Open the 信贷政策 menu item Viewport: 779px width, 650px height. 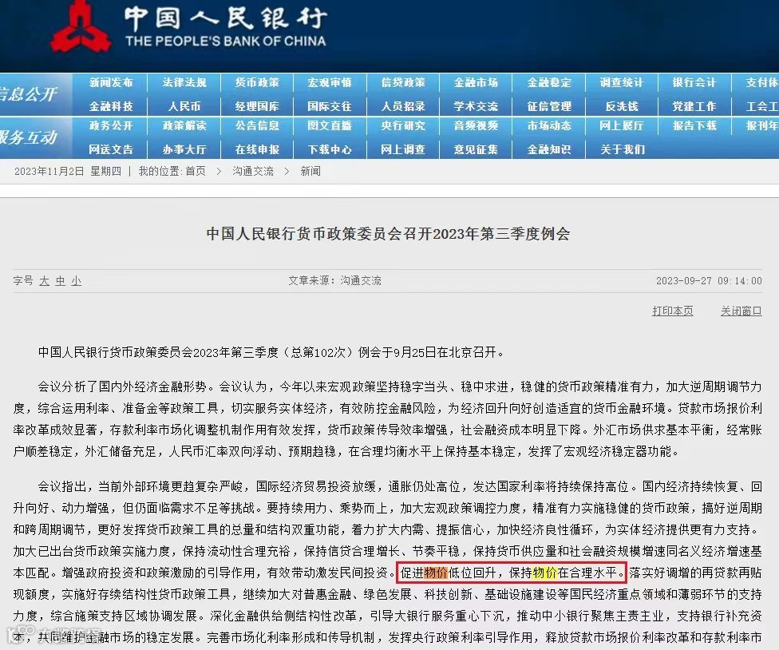403,82
